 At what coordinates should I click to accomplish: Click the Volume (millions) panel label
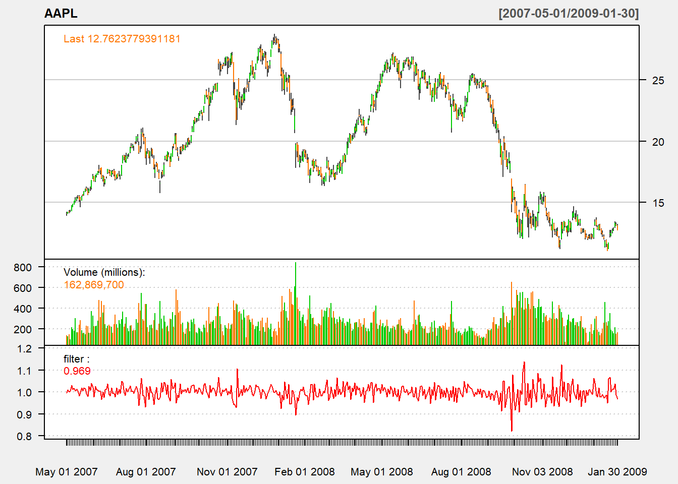[x=104, y=272]
